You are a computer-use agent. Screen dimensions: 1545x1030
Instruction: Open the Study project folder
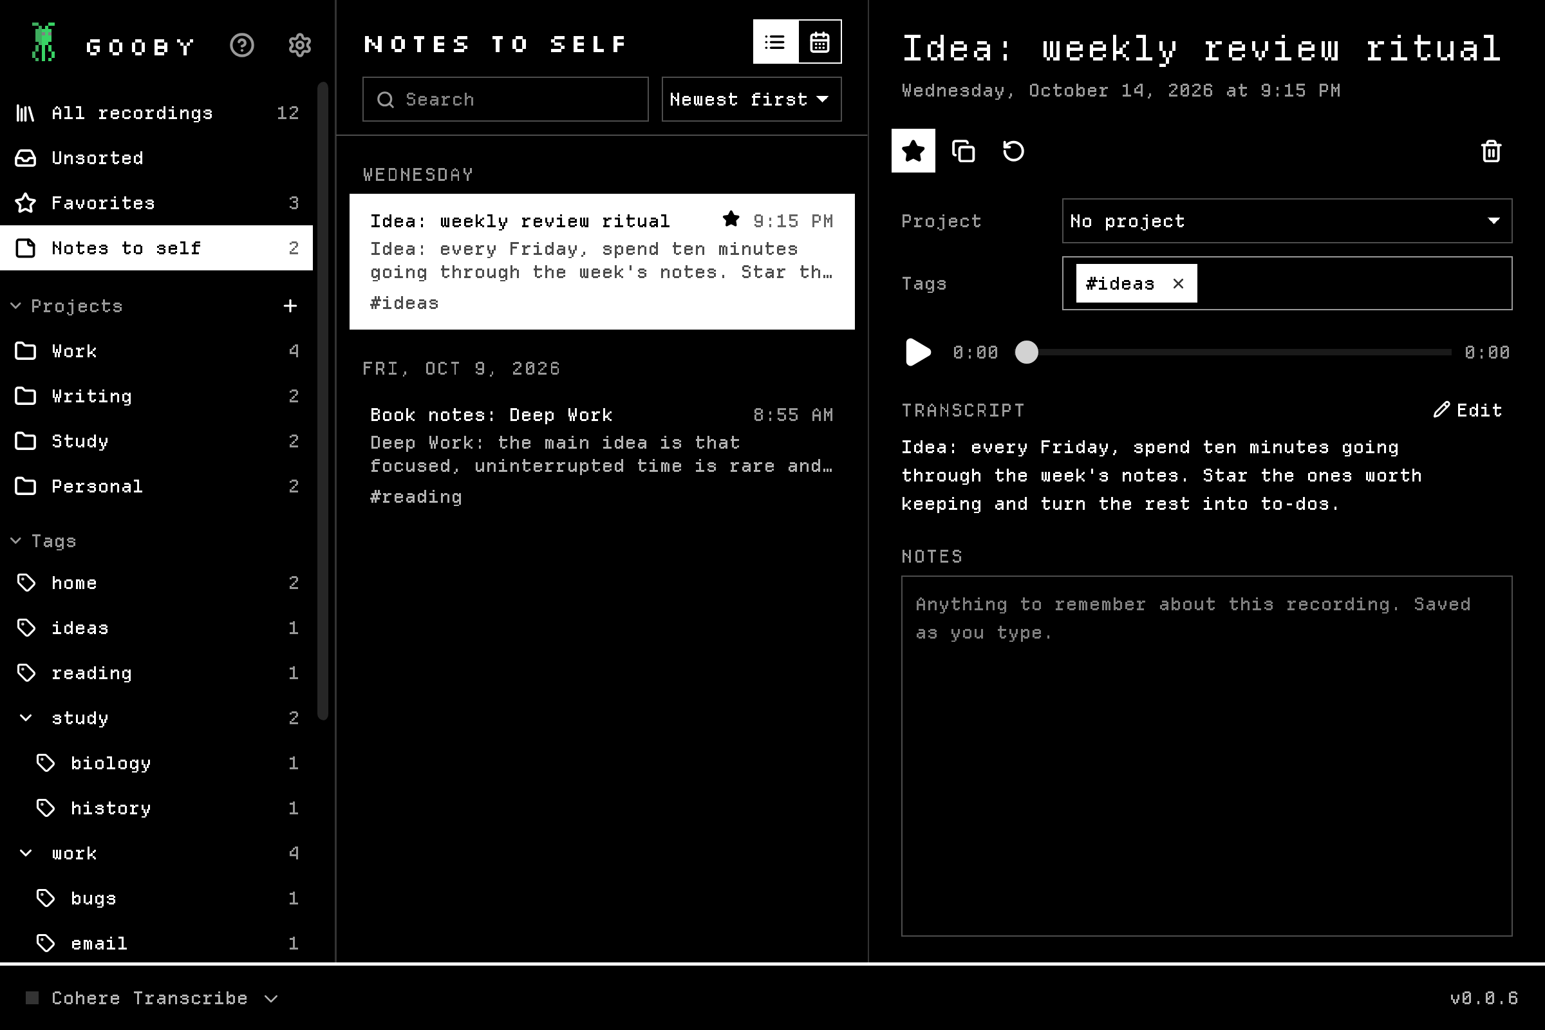[156, 441]
